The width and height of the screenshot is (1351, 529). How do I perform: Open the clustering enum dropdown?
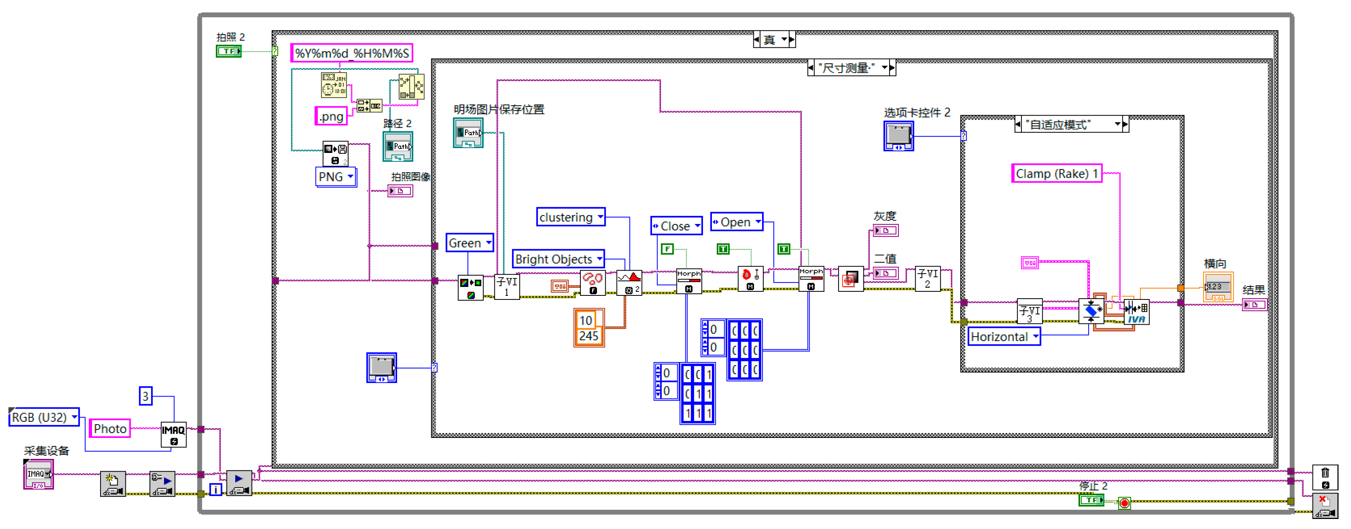click(x=600, y=216)
